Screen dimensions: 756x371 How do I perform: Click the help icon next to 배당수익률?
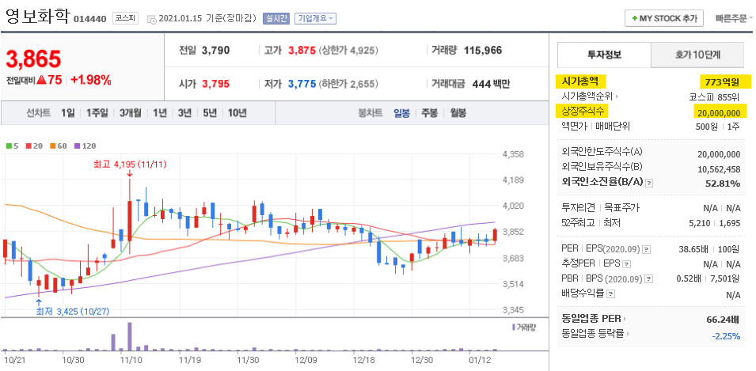click(x=611, y=293)
